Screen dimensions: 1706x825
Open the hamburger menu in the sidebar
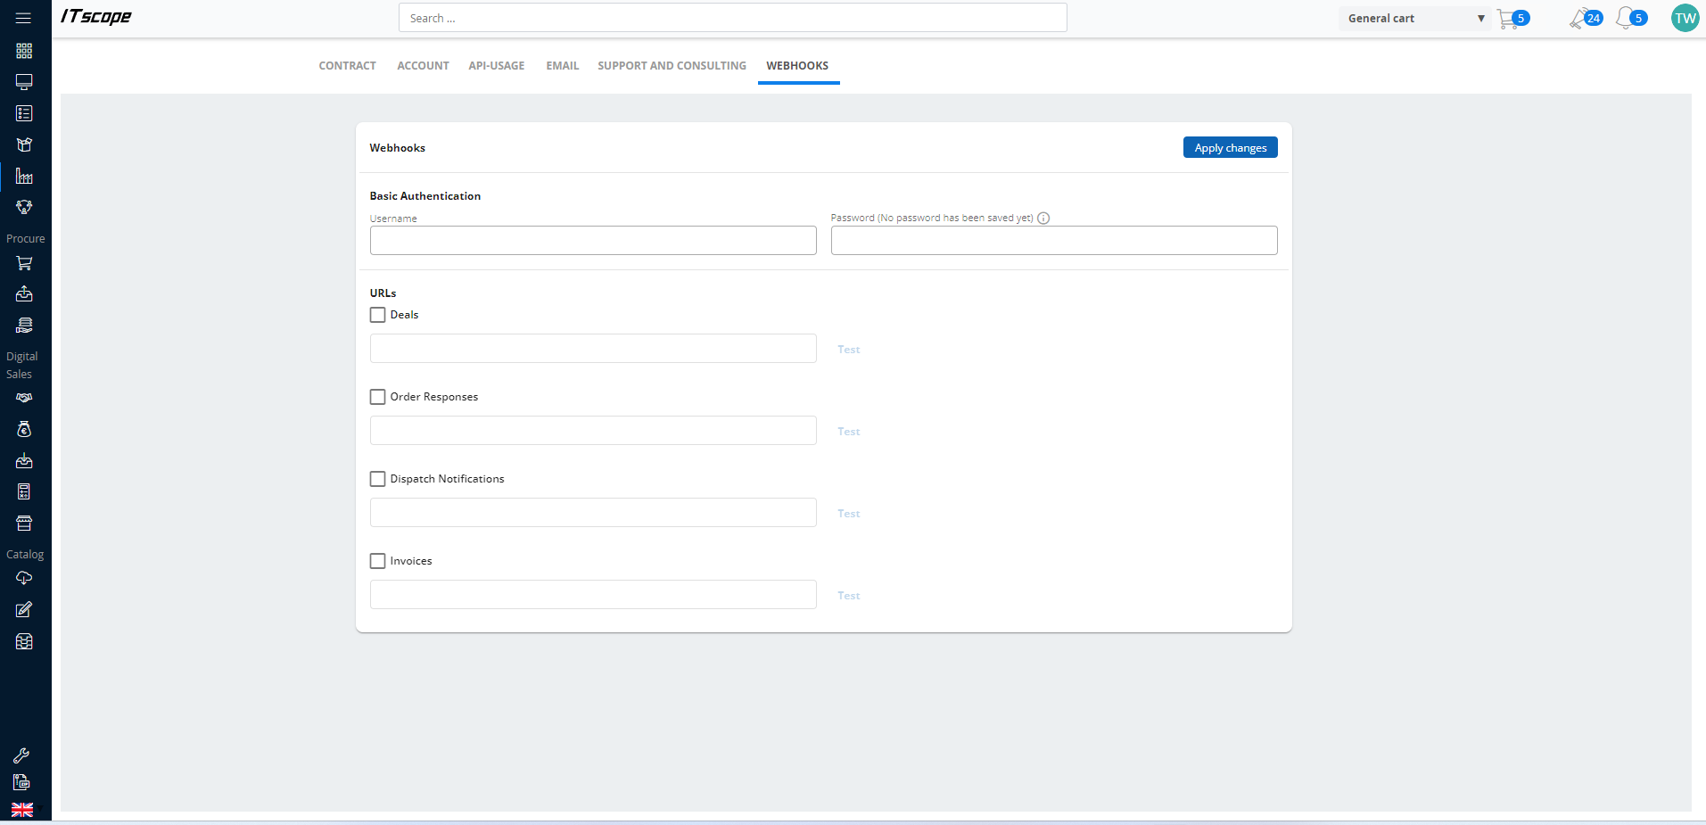pos(24,18)
